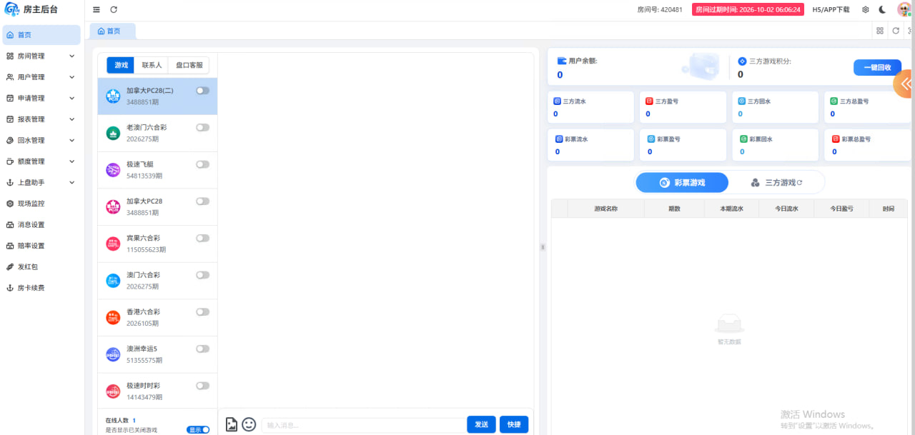Open 现场监控 in the sidebar
The image size is (915, 435).
click(41, 204)
